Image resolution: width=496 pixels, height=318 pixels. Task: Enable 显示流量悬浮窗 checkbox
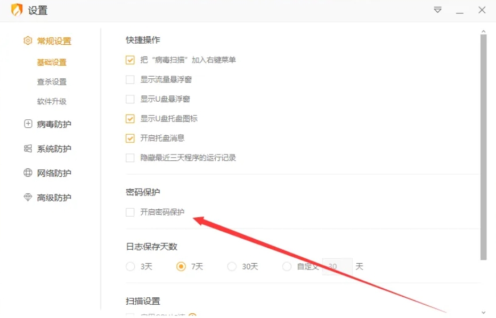(130, 79)
